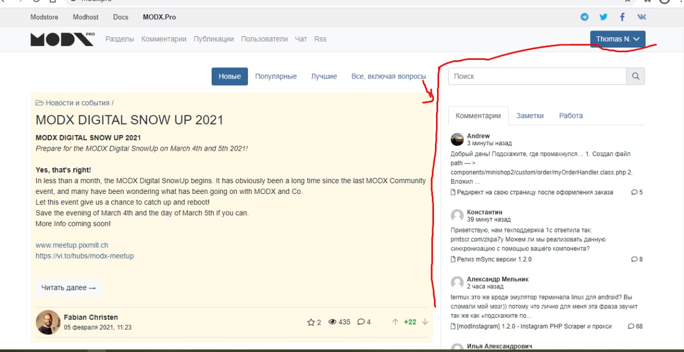This screenshot has height=352, width=684.
Task: Click the star favorite icon on the post
Action: point(311,322)
